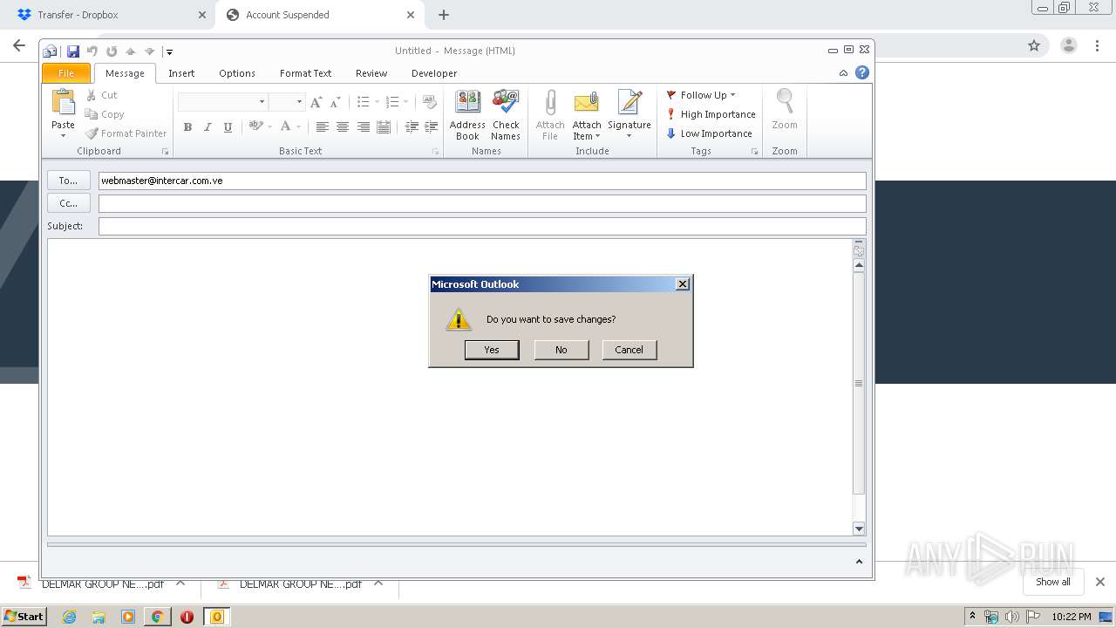
Task: Open the font size dropdown
Action: pos(299,102)
